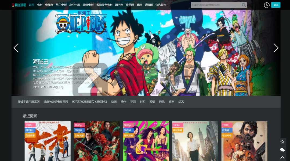Go to the previous banner slide
Viewport: 290px width, 161px height.
pyautogui.click(x=16, y=48)
